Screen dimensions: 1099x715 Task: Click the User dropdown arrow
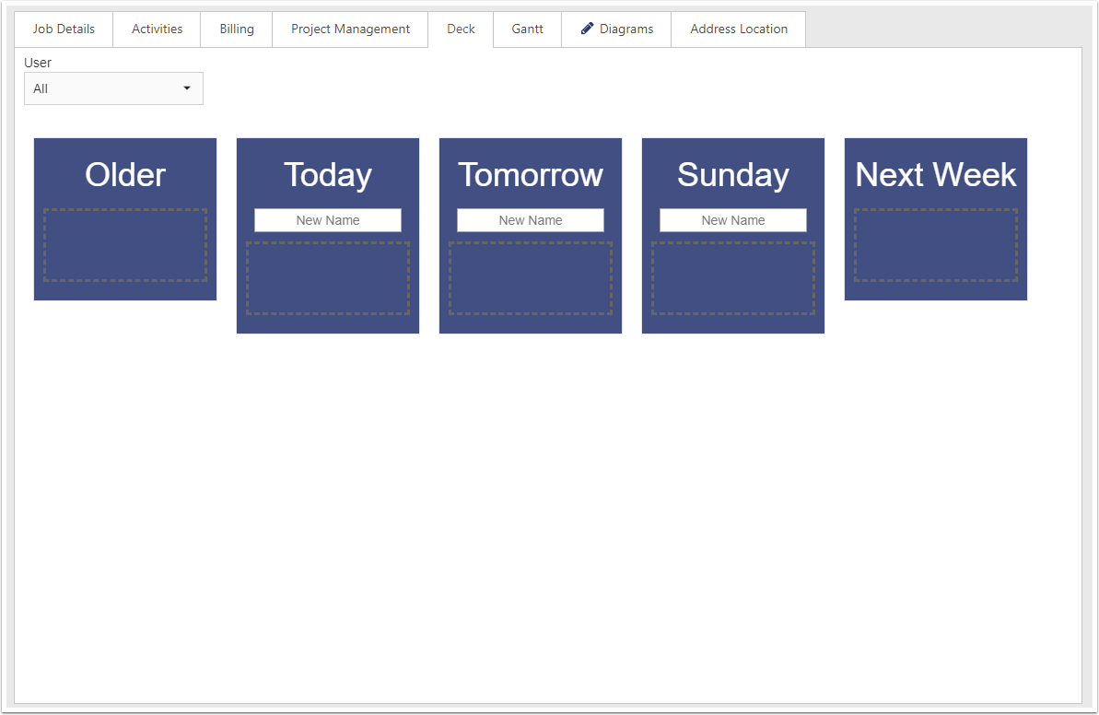click(187, 88)
